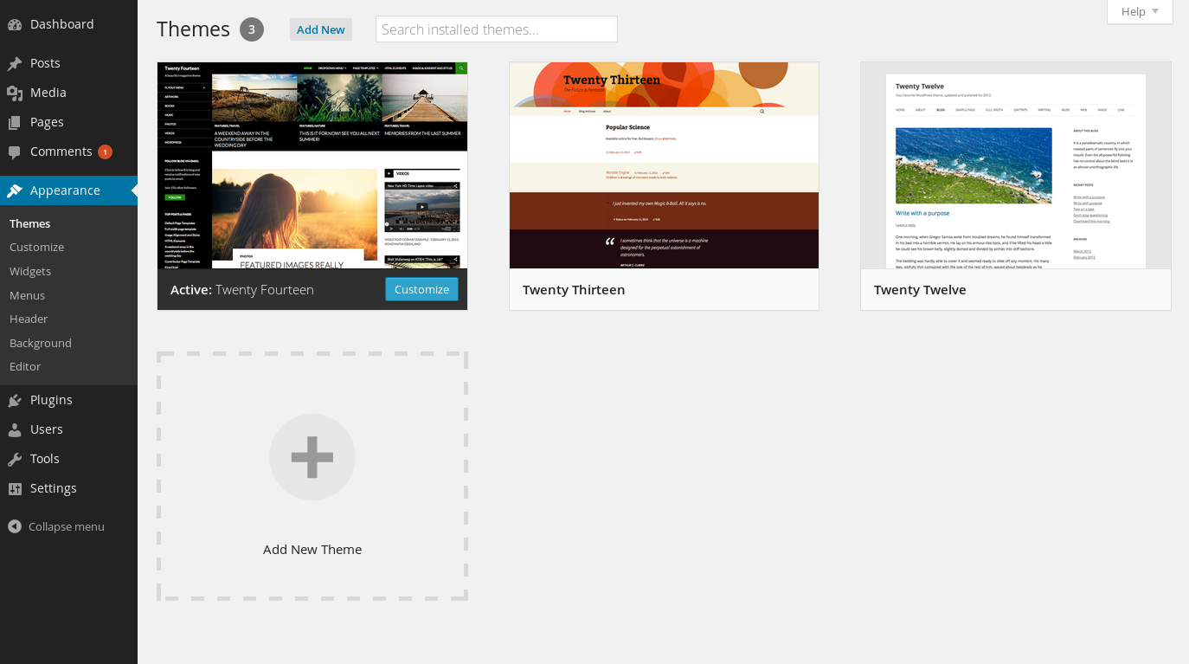Image resolution: width=1189 pixels, height=664 pixels.
Task: Open the Widgets submenu item
Action: point(30,271)
